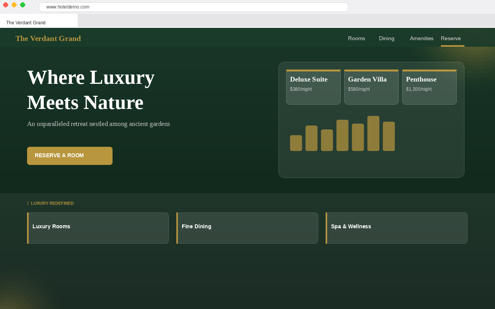Click the $580/night price text

tap(359, 89)
